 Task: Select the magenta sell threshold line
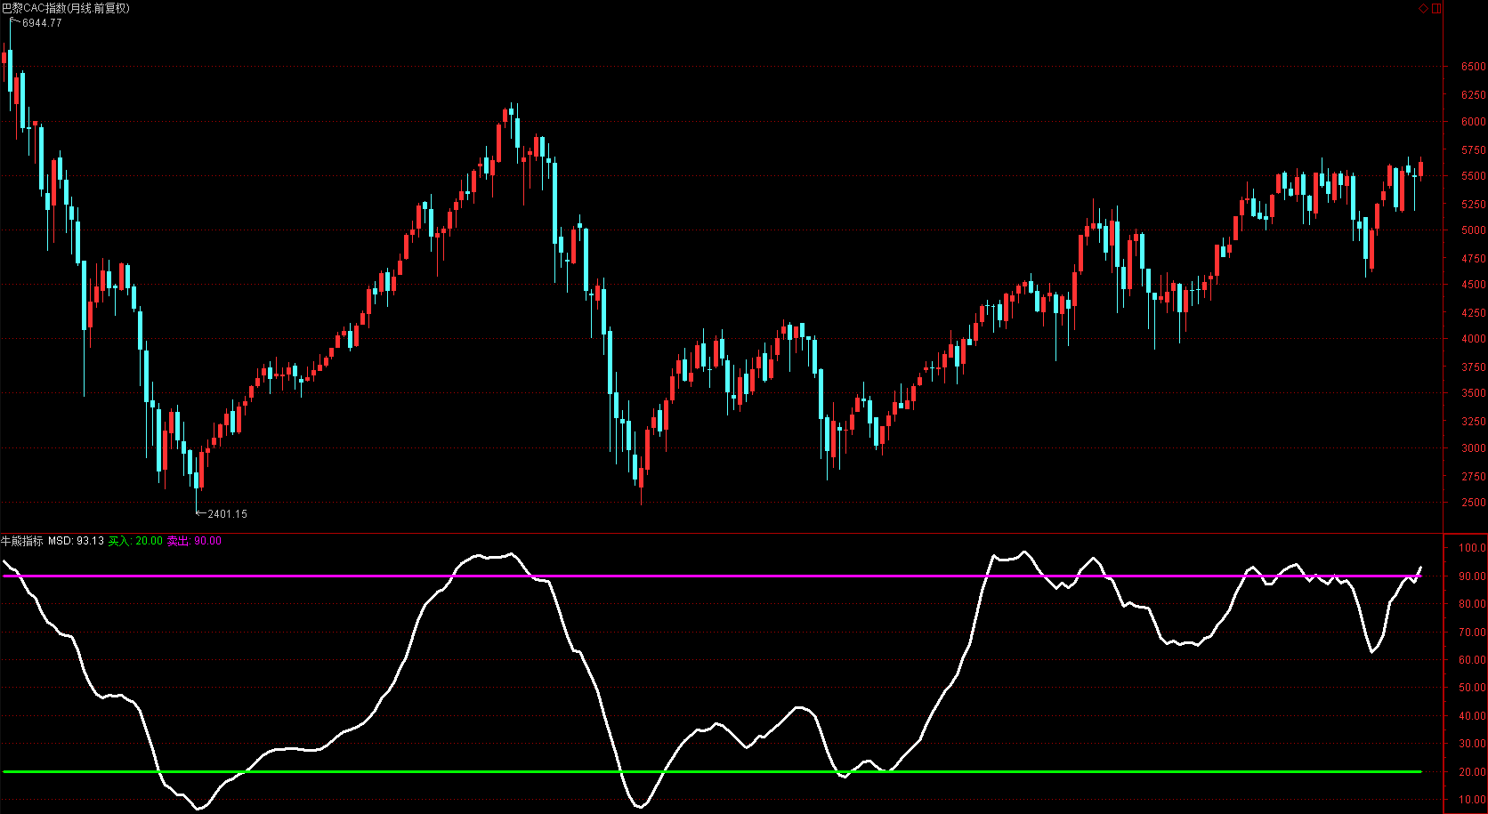click(712, 576)
